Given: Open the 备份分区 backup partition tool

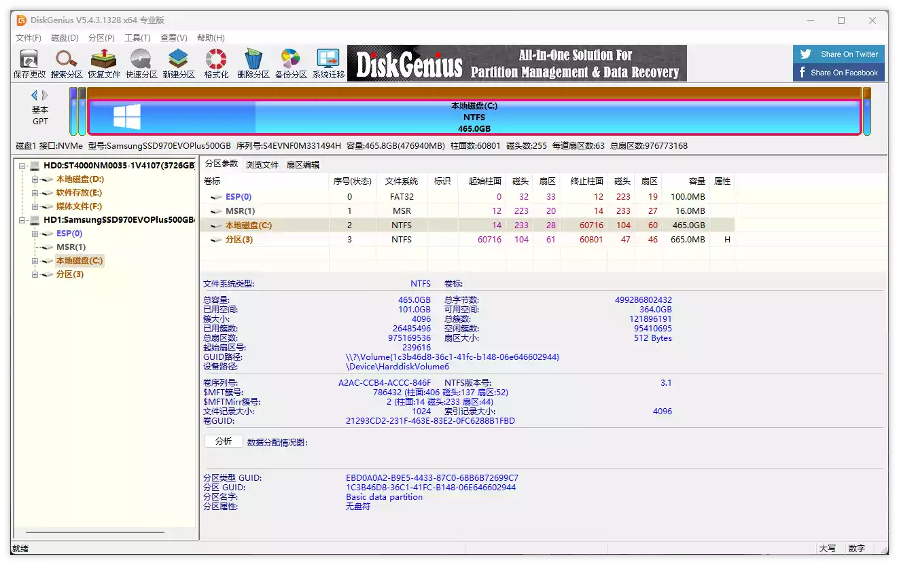Looking at the screenshot, I should [291, 64].
